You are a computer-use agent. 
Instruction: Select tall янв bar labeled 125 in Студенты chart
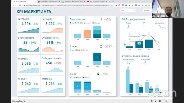click(x=128, y=81)
